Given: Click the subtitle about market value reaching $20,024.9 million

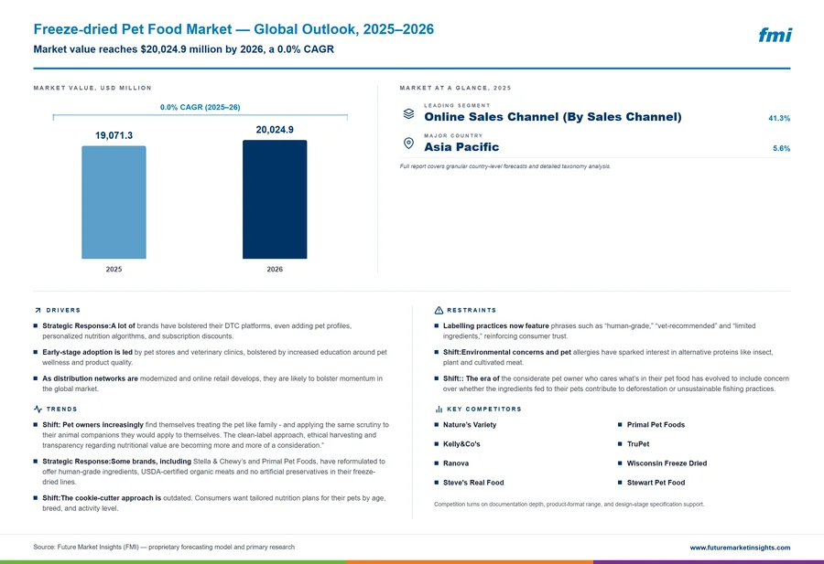Looking at the screenshot, I should click(183, 49).
